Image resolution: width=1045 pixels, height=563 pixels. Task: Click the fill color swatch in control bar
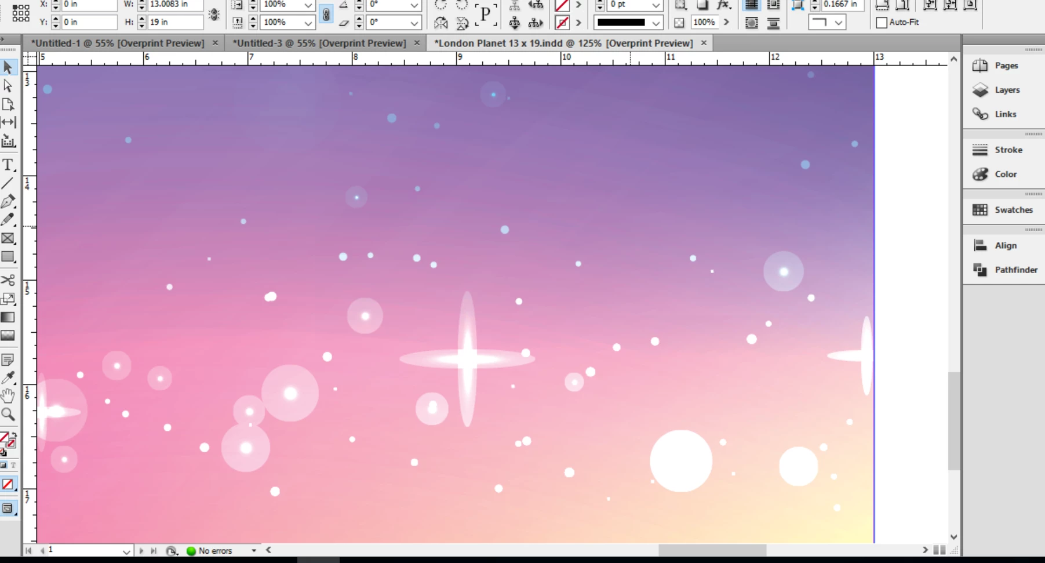pyautogui.click(x=562, y=6)
